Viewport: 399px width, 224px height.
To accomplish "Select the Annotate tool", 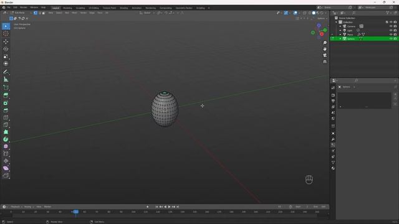I will [6, 72].
